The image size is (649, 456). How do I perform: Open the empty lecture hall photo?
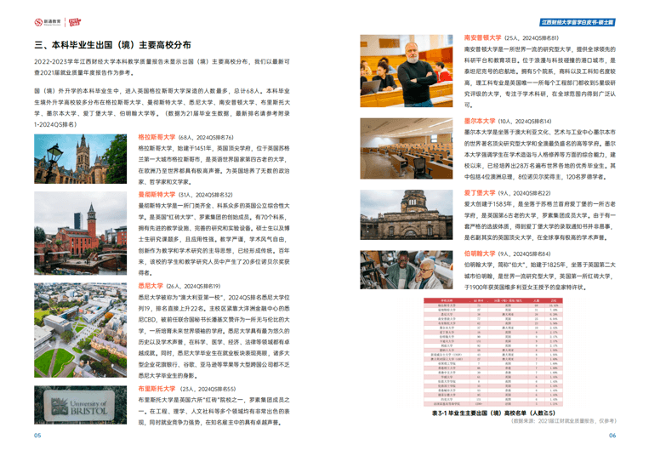(407, 149)
